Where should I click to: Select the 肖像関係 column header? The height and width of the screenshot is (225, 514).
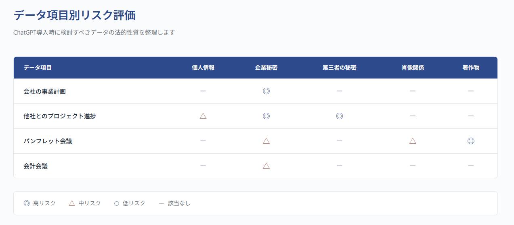(x=413, y=68)
